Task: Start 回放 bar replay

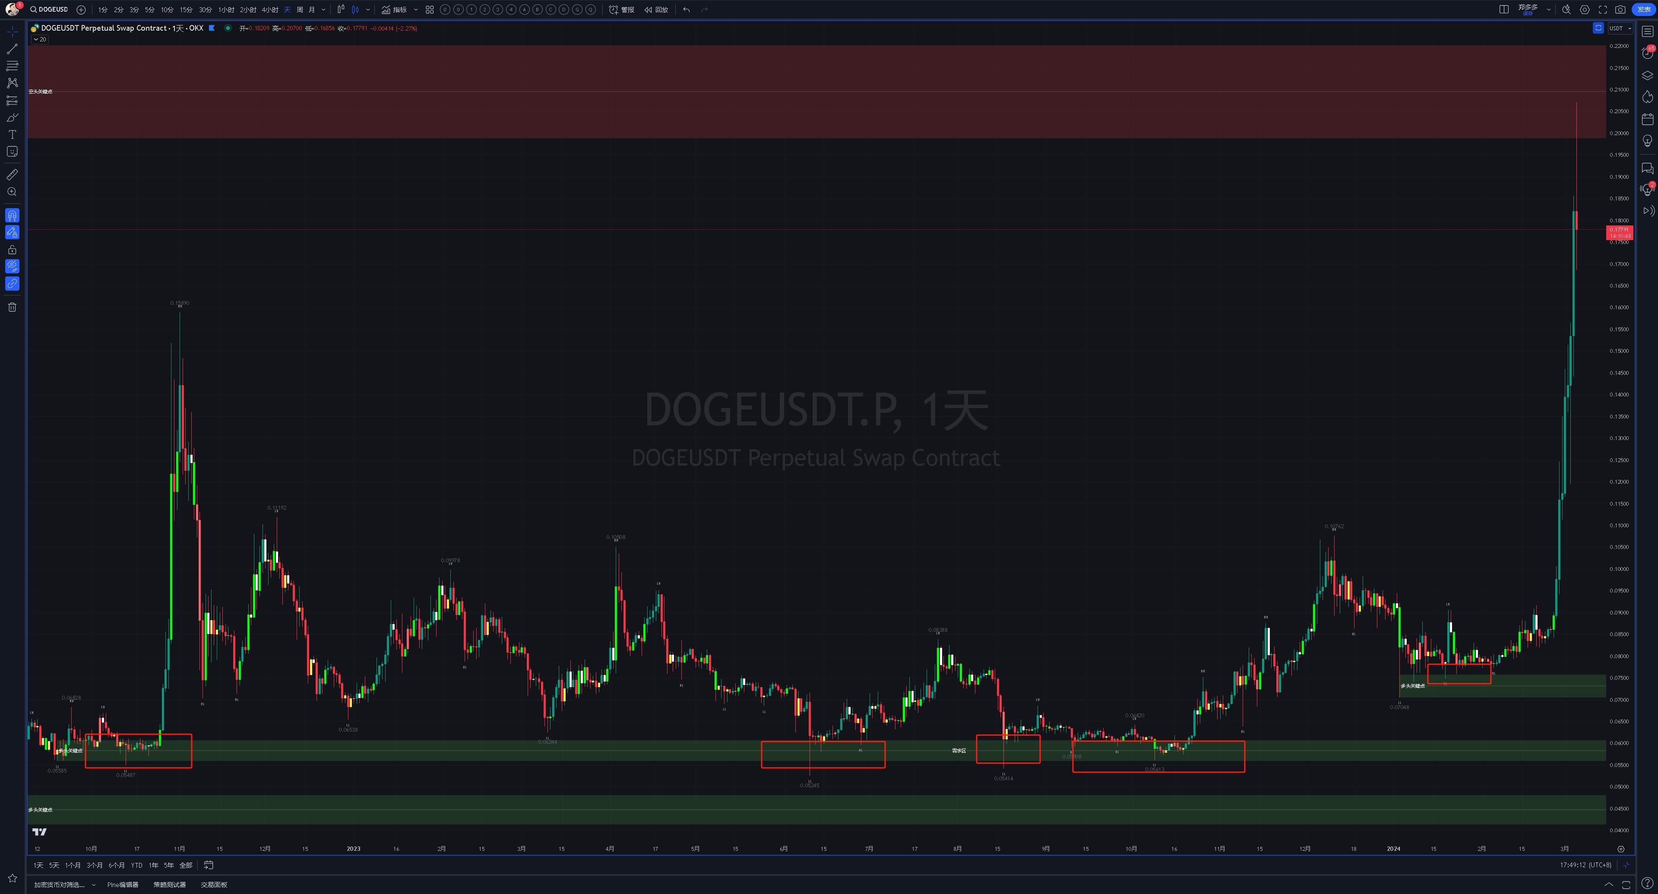Action: coord(656,10)
